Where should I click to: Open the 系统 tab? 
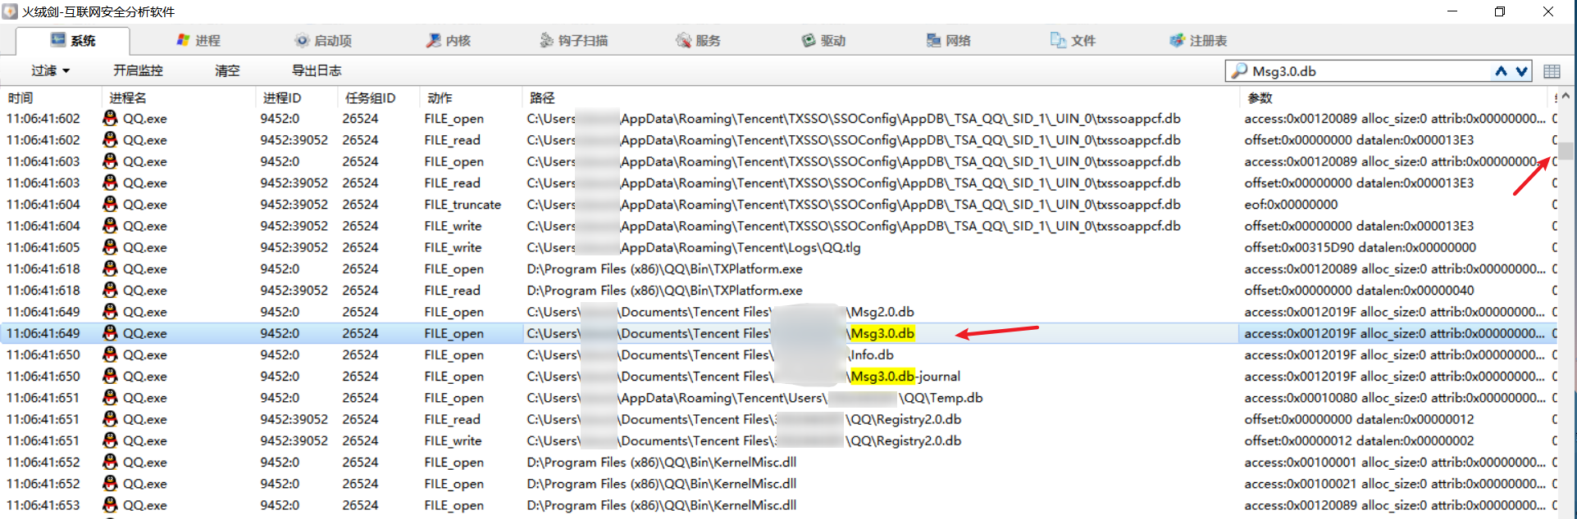(73, 40)
